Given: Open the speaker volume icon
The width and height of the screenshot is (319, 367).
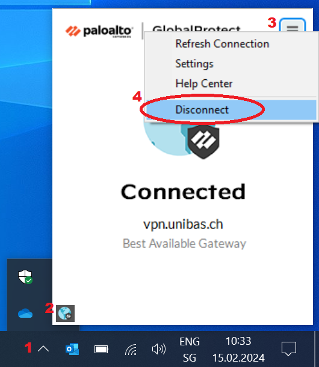Looking at the screenshot, I should pos(159,349).
